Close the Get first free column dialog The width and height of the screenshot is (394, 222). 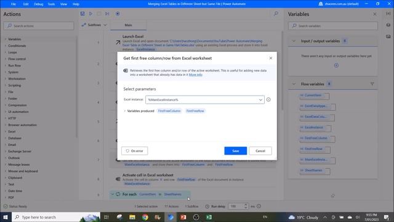271,58
